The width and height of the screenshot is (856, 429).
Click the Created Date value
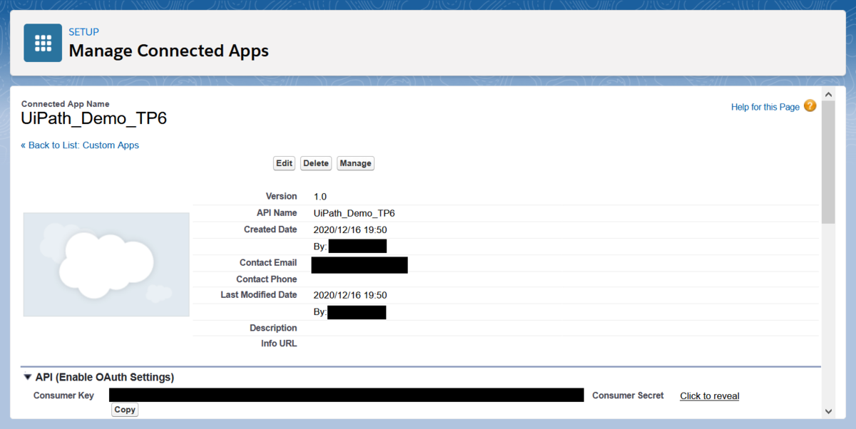(x=350, y=229)
